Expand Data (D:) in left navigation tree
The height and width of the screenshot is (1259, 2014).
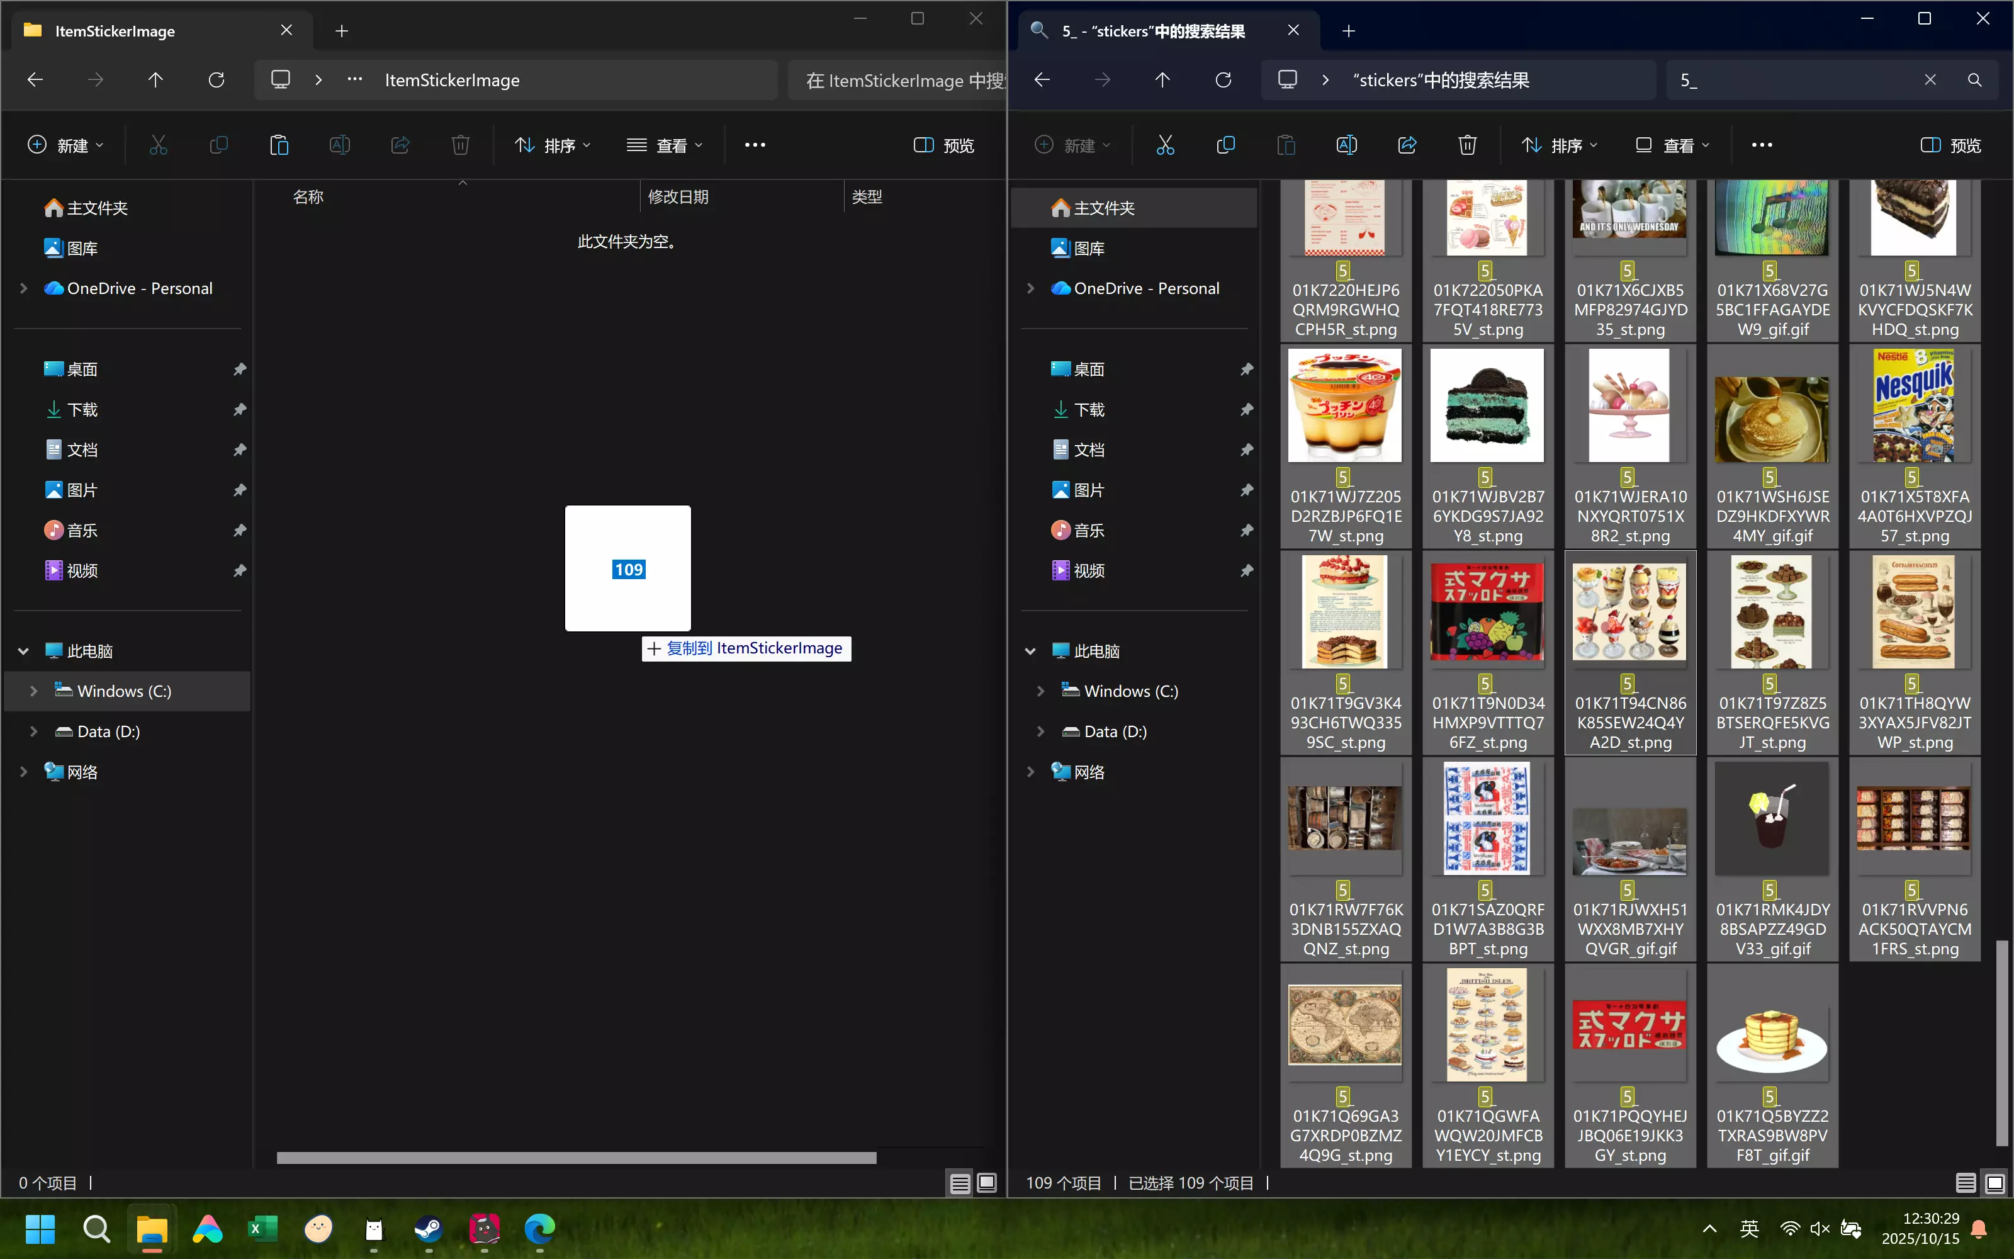click(33, 731)
